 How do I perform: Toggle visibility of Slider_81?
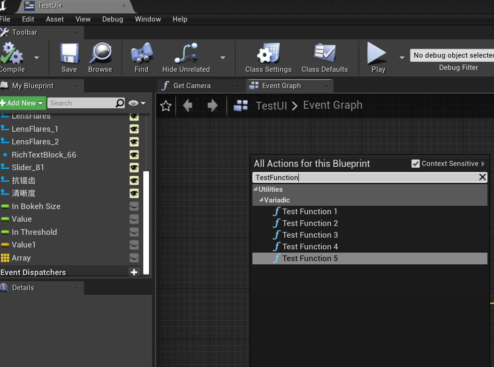(x=134, y=168)
